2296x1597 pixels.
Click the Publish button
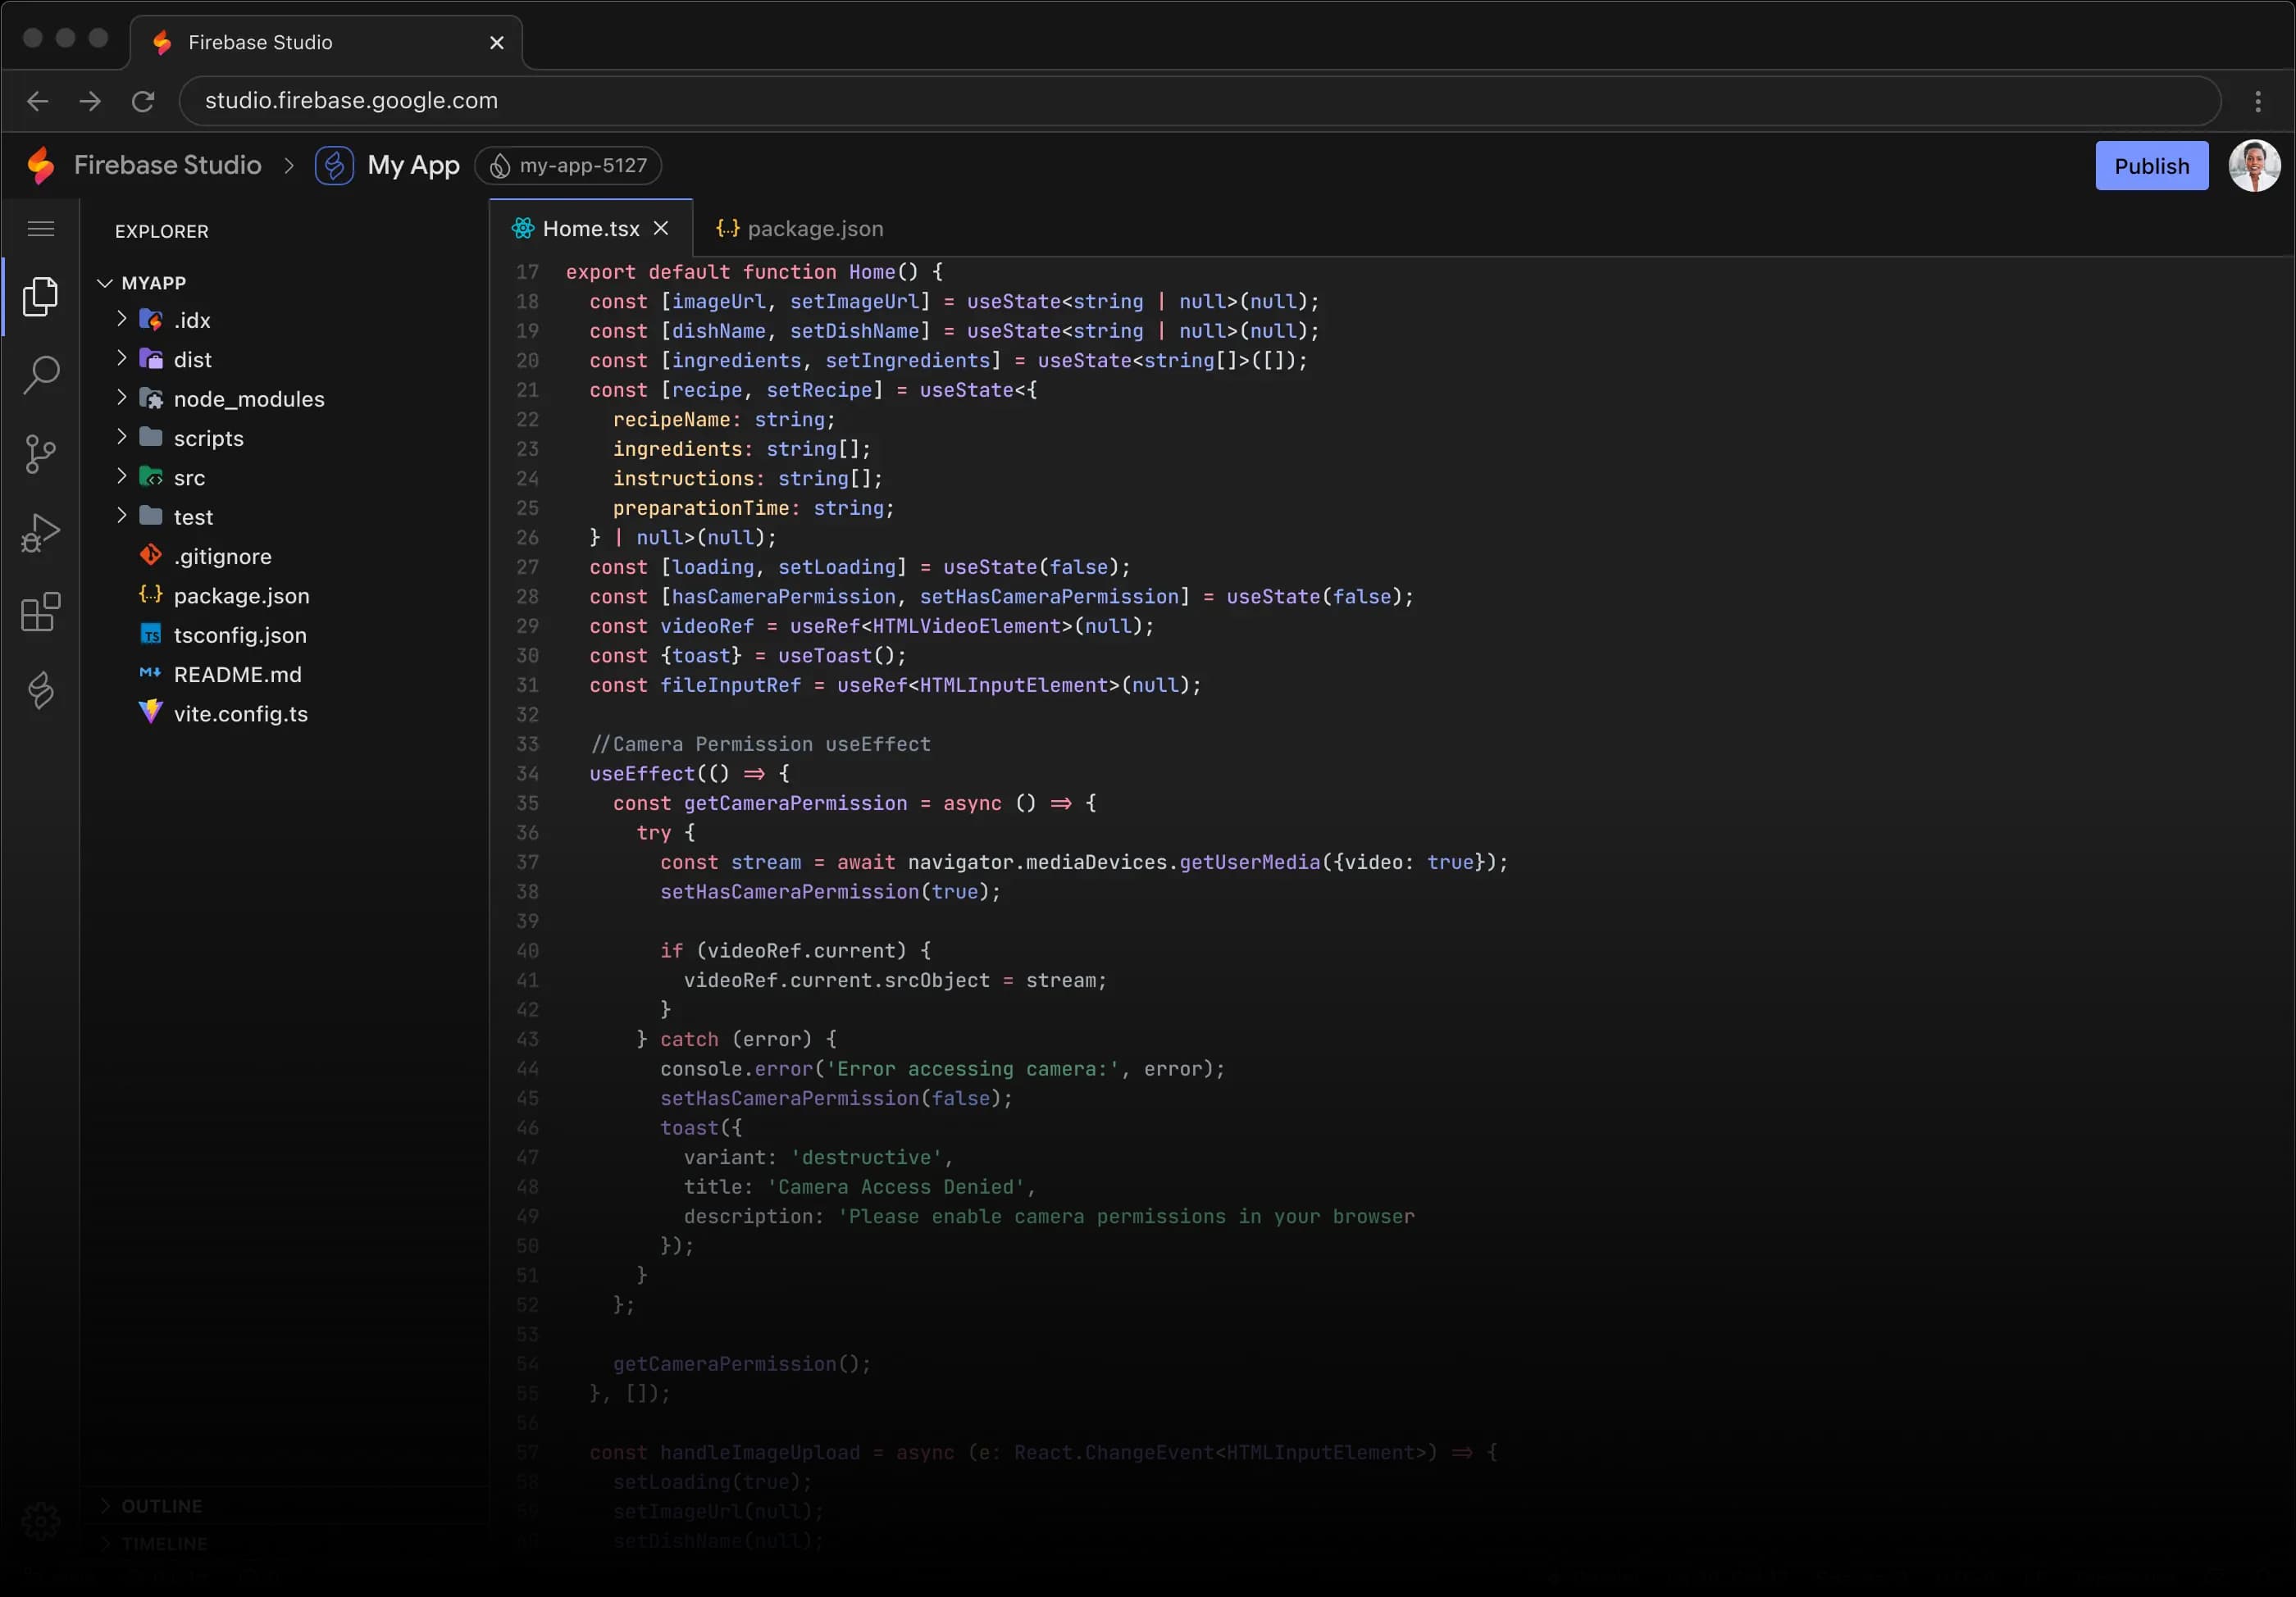(x=2151, y=165)
